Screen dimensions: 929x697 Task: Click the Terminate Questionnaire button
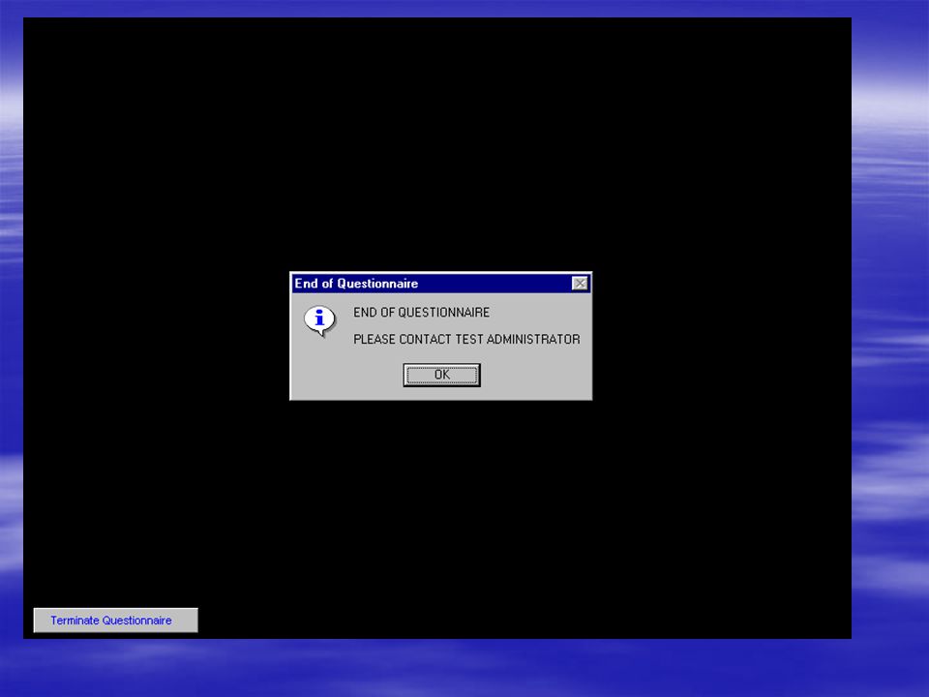click(x=115, y=620)
